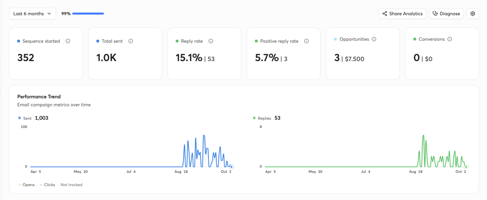Click the Total sent value 1.0K

pos(106,58)
